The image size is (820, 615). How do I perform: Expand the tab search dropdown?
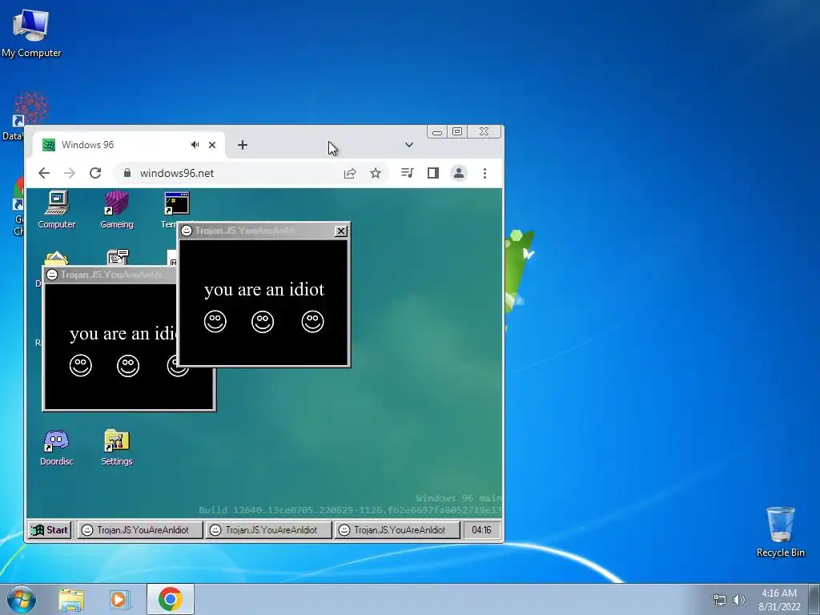[409, 145]
